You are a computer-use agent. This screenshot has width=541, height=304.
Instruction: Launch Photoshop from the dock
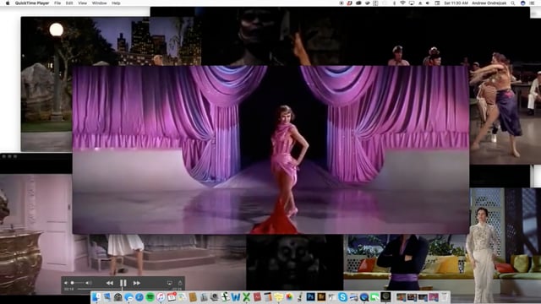(310, 296)
